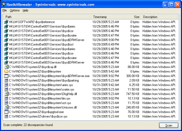182x131 pixels.
Task: Click exe icon beside $sys$upgtool.exe
Action: pos(6,112)
